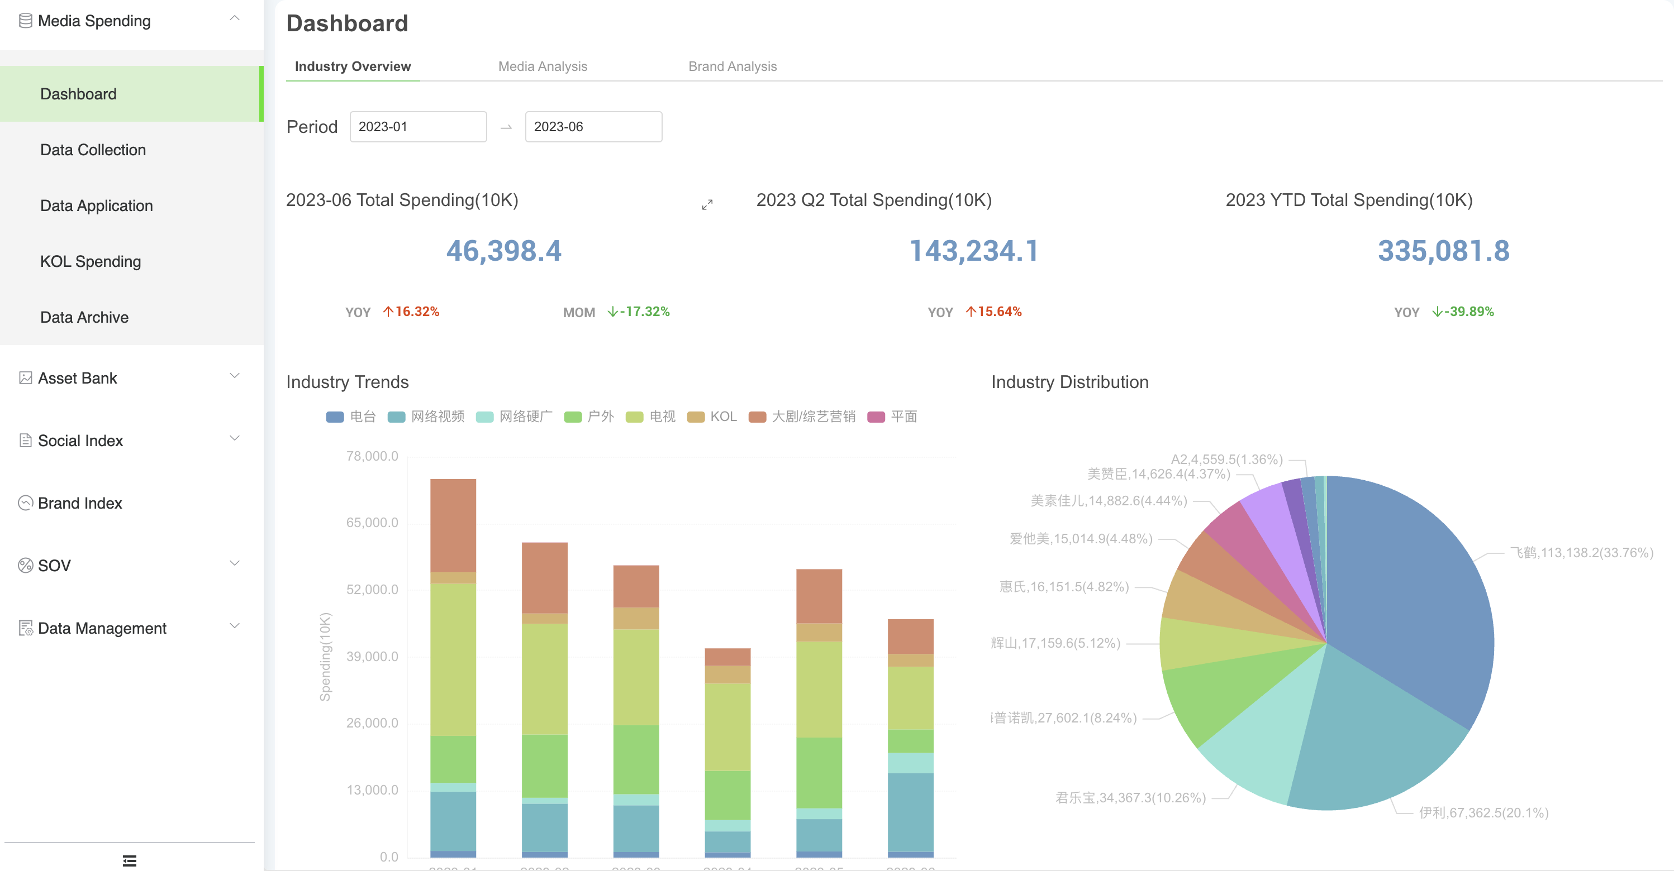Click the sidebar collapse icon at bottom

(129, 860)
